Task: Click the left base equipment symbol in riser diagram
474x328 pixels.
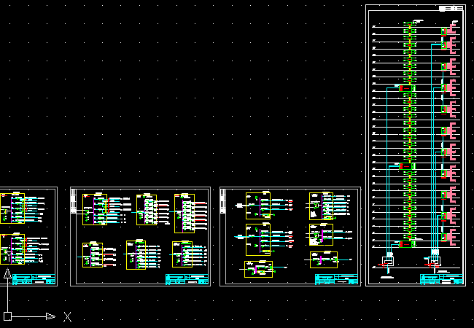Action: pyautogui.click(x=389, y=259)
